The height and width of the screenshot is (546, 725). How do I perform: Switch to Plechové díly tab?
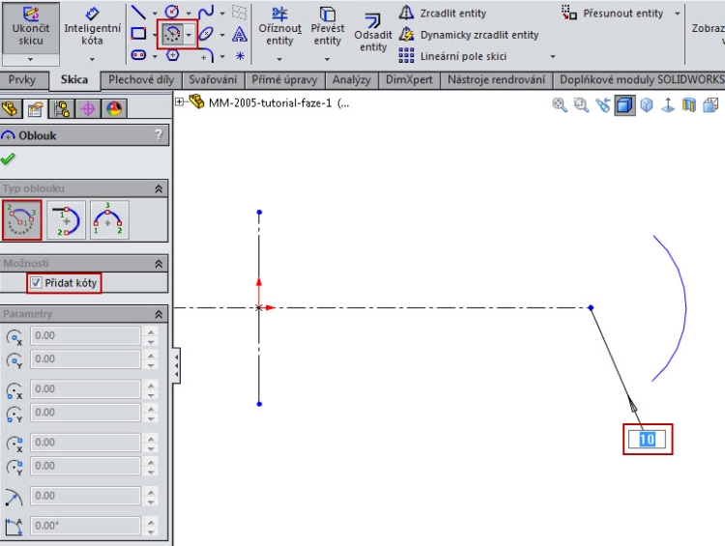point(141,80)
